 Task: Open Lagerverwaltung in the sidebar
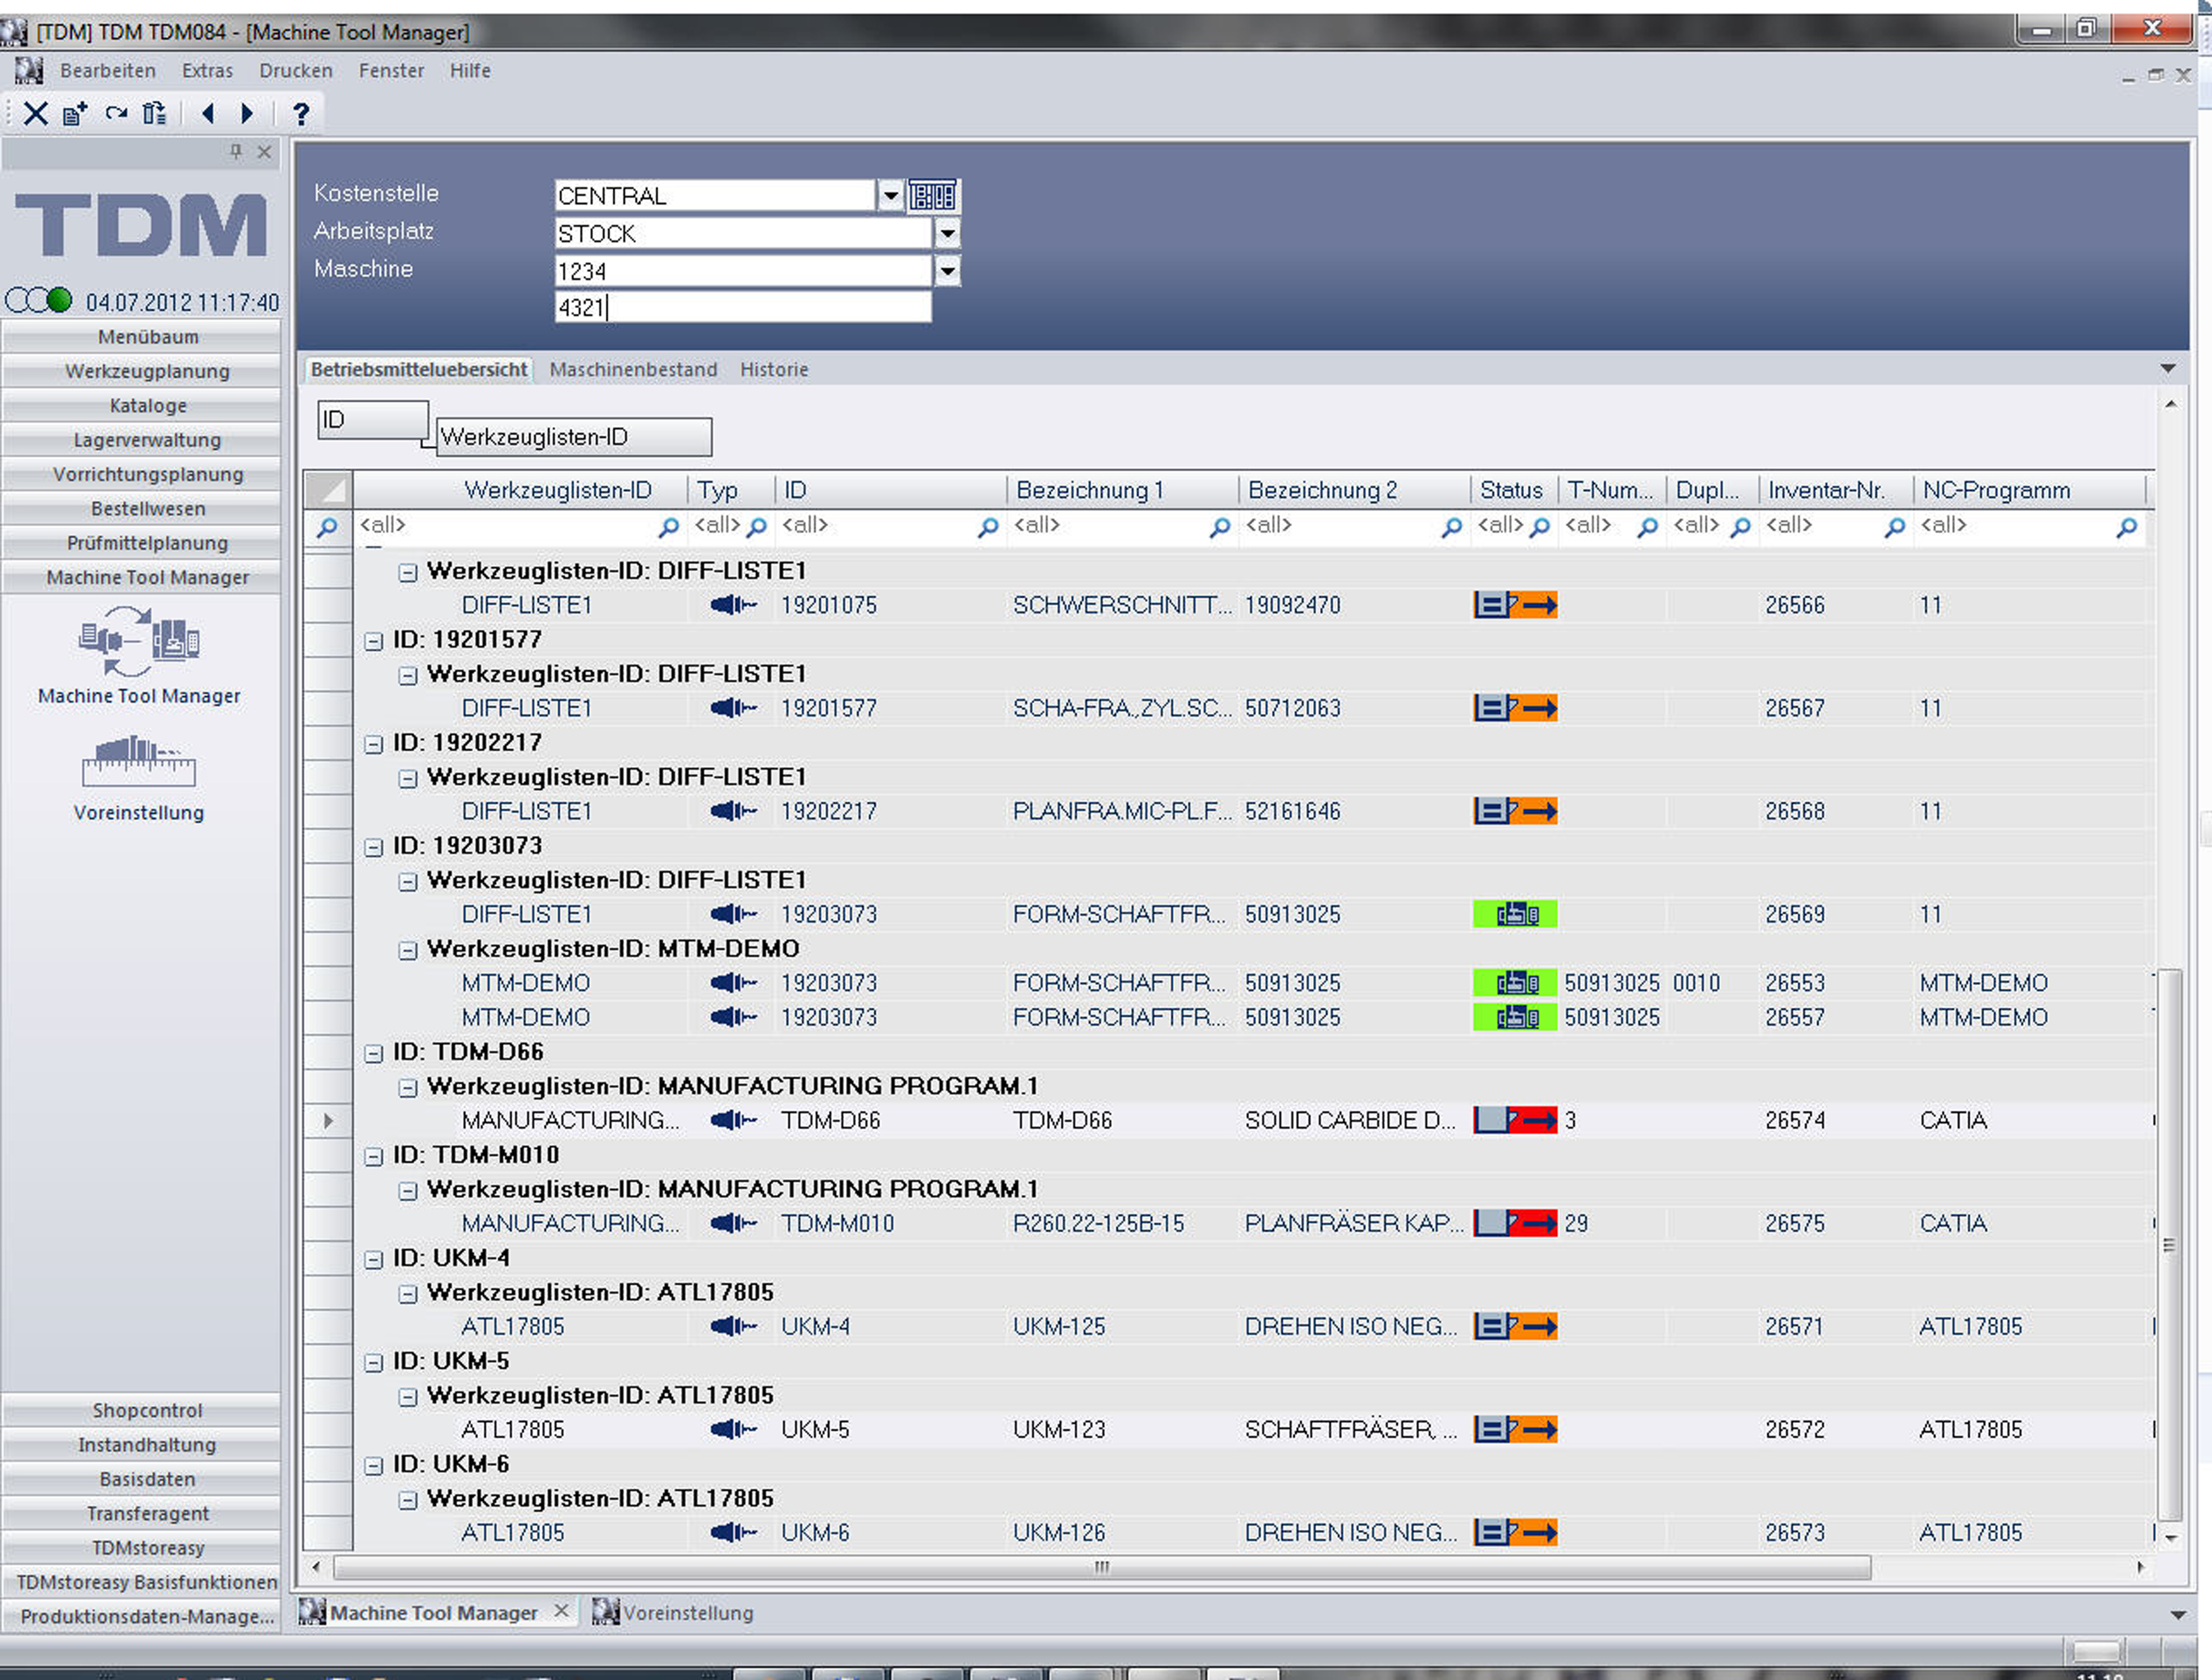tap(147, 440)
